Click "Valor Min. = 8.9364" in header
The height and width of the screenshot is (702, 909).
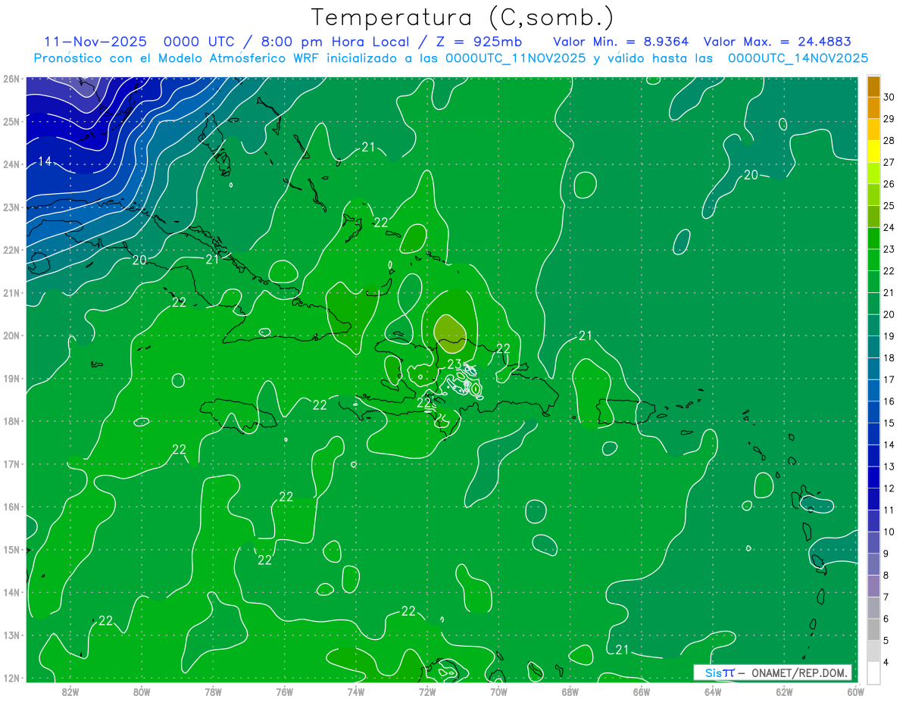[621, 42]
